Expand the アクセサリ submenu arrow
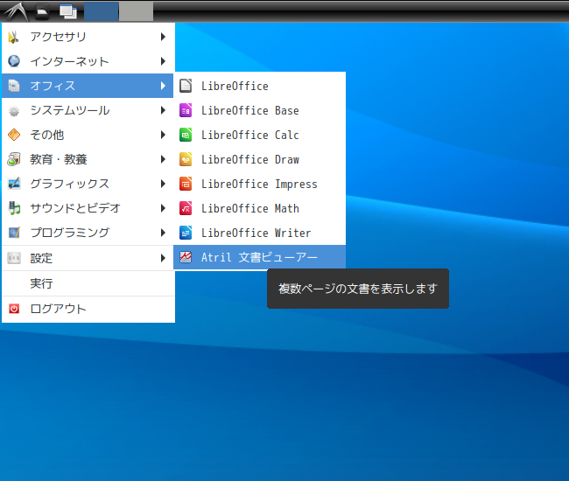Screen dimensions: 569x481 pyautogui.click(x=164, y=37)
